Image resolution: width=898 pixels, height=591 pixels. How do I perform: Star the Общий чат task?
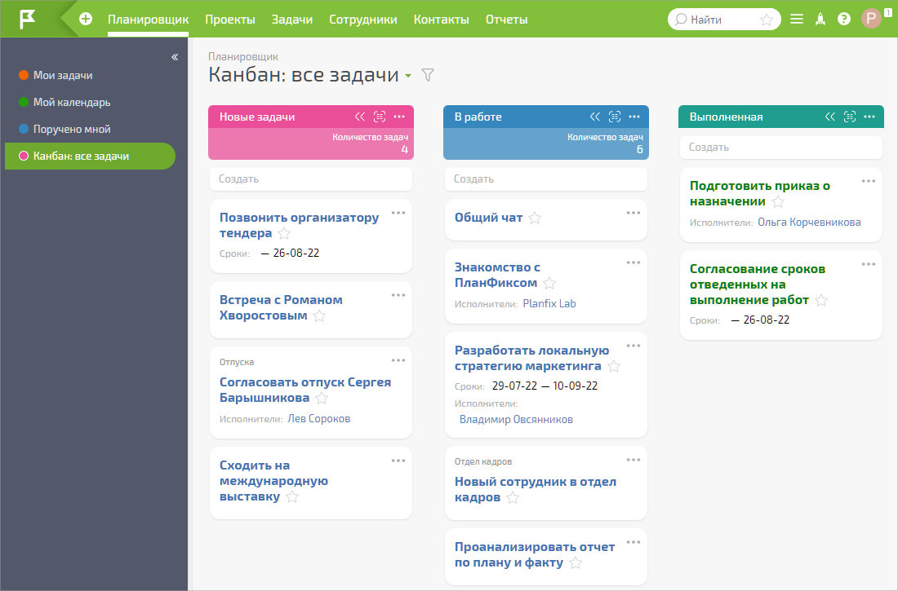(x=535, y=218)
